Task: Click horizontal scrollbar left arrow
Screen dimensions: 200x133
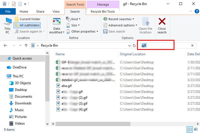Action: (53, 124)
